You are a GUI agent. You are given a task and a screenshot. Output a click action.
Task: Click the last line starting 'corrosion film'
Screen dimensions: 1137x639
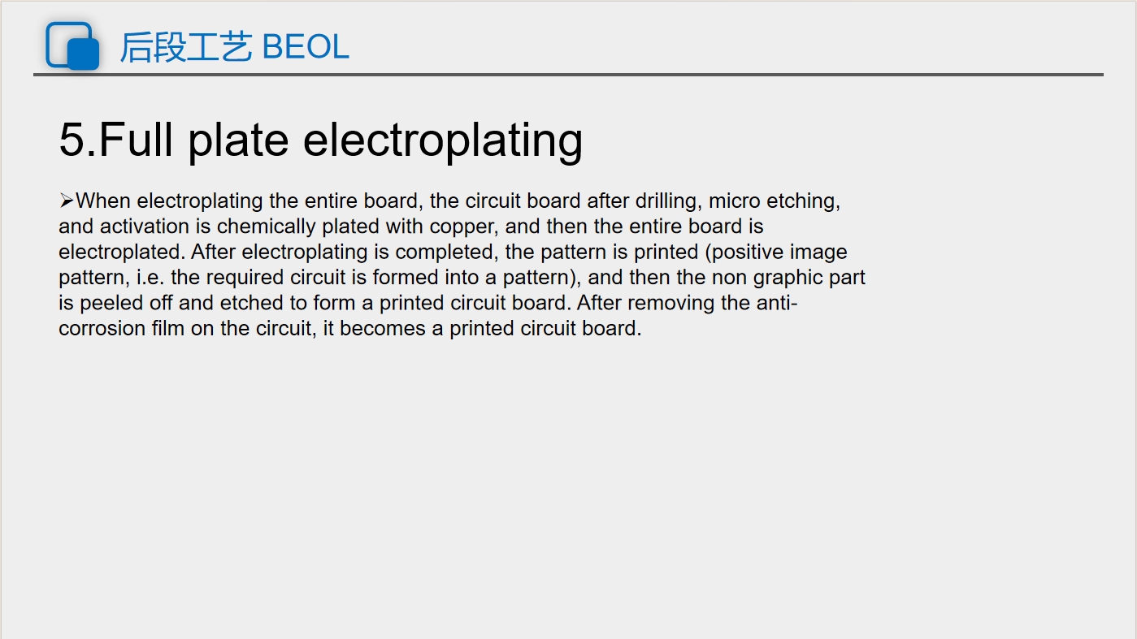(x=350, y=328)
